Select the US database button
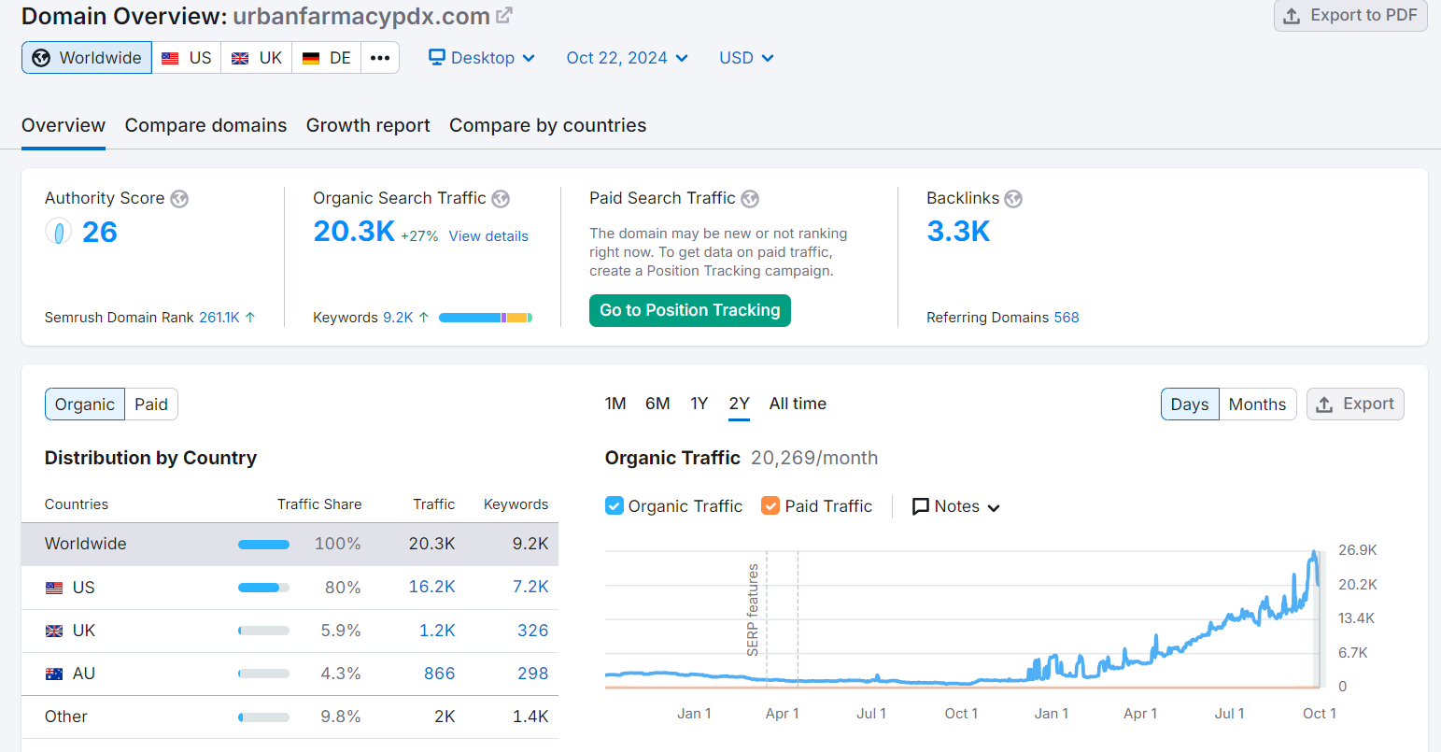This screenshot has width=1441, height=752. click(x=187, y=58)
